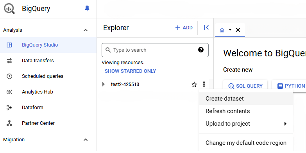Click the Scheduled queries clock icon

(x=9, y=76)
